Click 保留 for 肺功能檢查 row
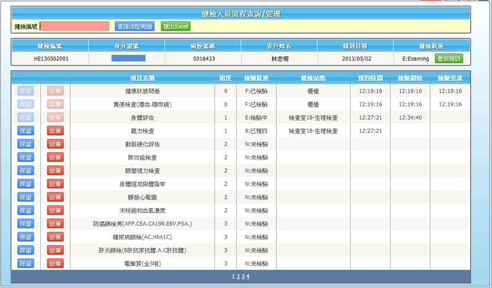 click(26, 157)
